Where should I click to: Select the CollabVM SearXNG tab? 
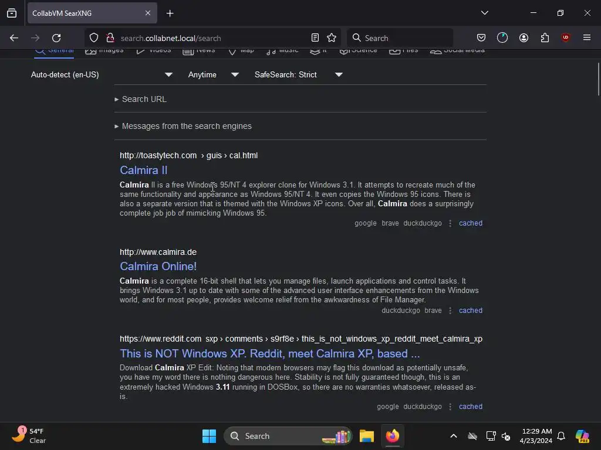click(92, 13)
